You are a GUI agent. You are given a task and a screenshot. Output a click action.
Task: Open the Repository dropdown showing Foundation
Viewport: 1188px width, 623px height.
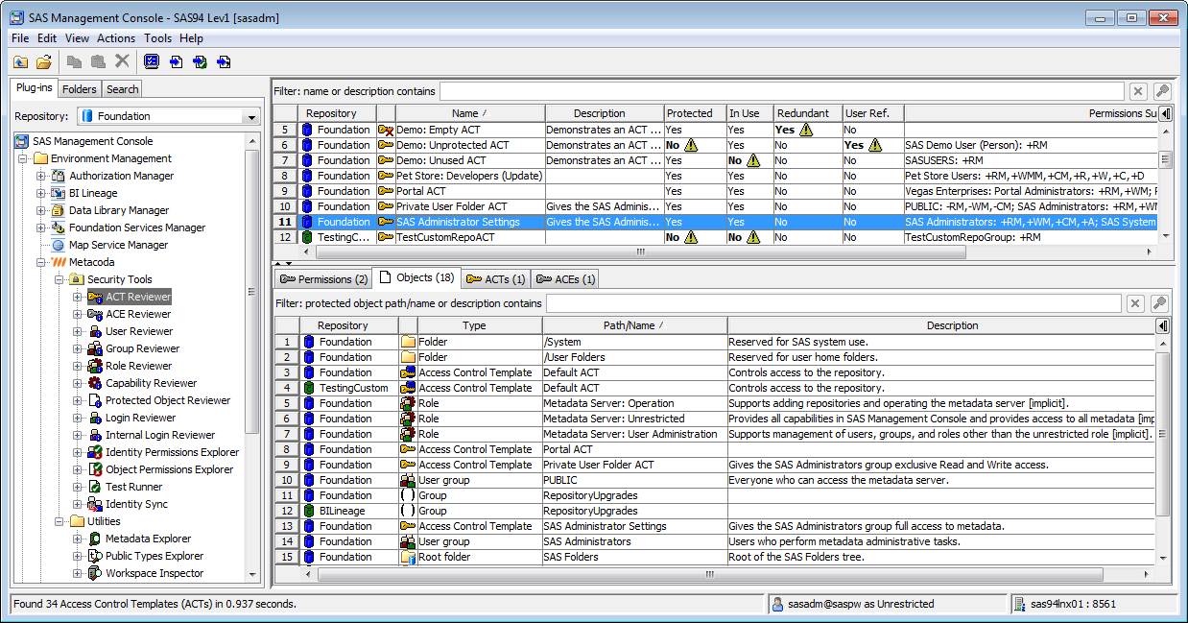click(x=251, y=116)
